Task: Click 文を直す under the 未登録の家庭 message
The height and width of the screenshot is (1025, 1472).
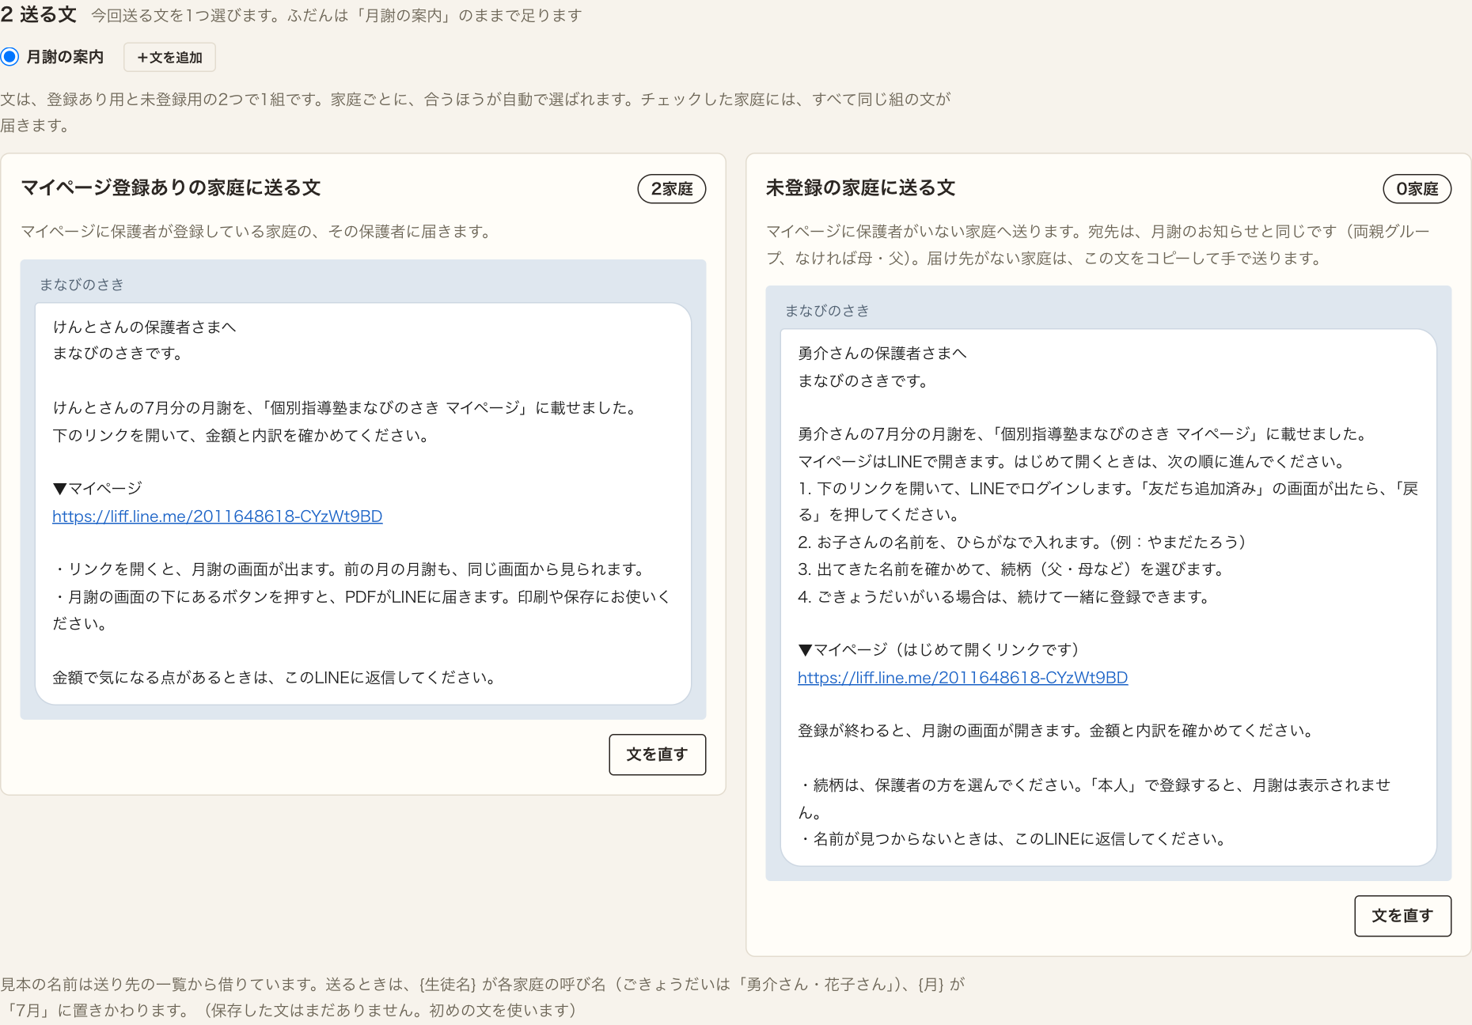Action: tap(1402, 916)
